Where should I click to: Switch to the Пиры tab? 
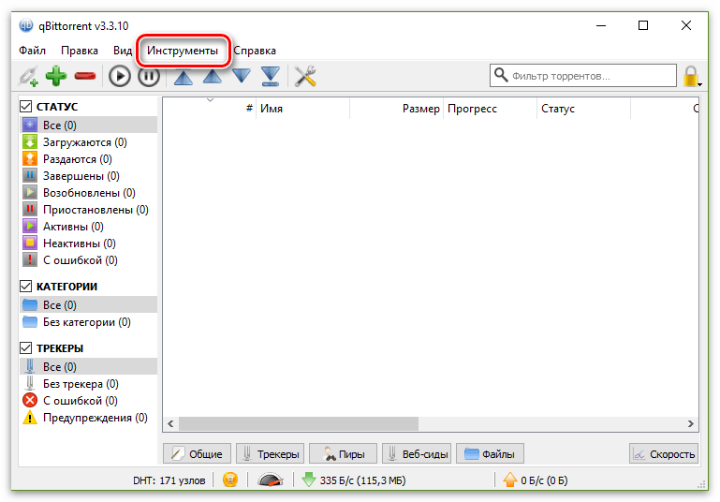pos(343,454)
